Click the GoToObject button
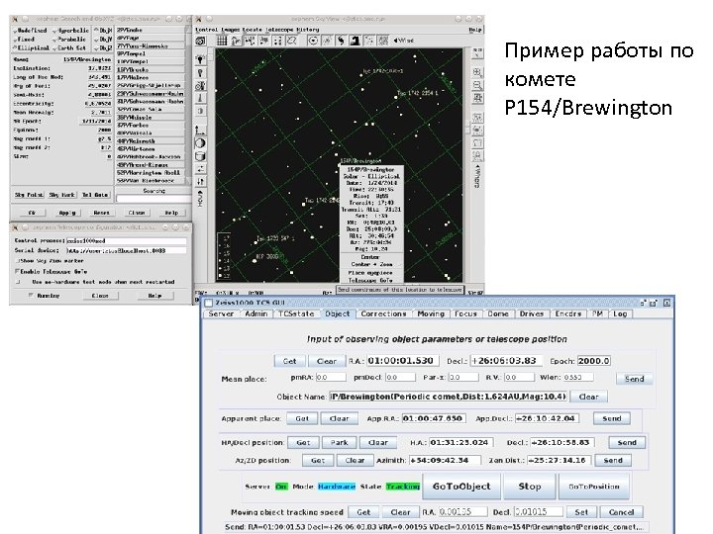The height and width of the screenshot is (534, 713). pyautogui.click(x=461, y=487)
